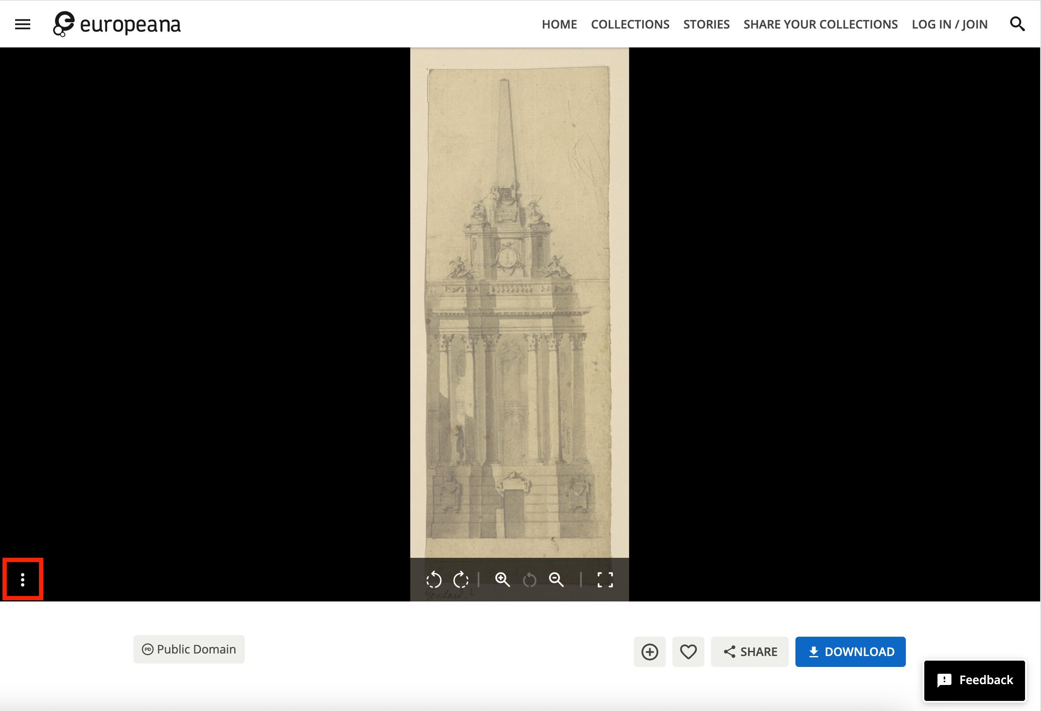
Task: Open the SHARE options
Action: click(x=749, y=651)
